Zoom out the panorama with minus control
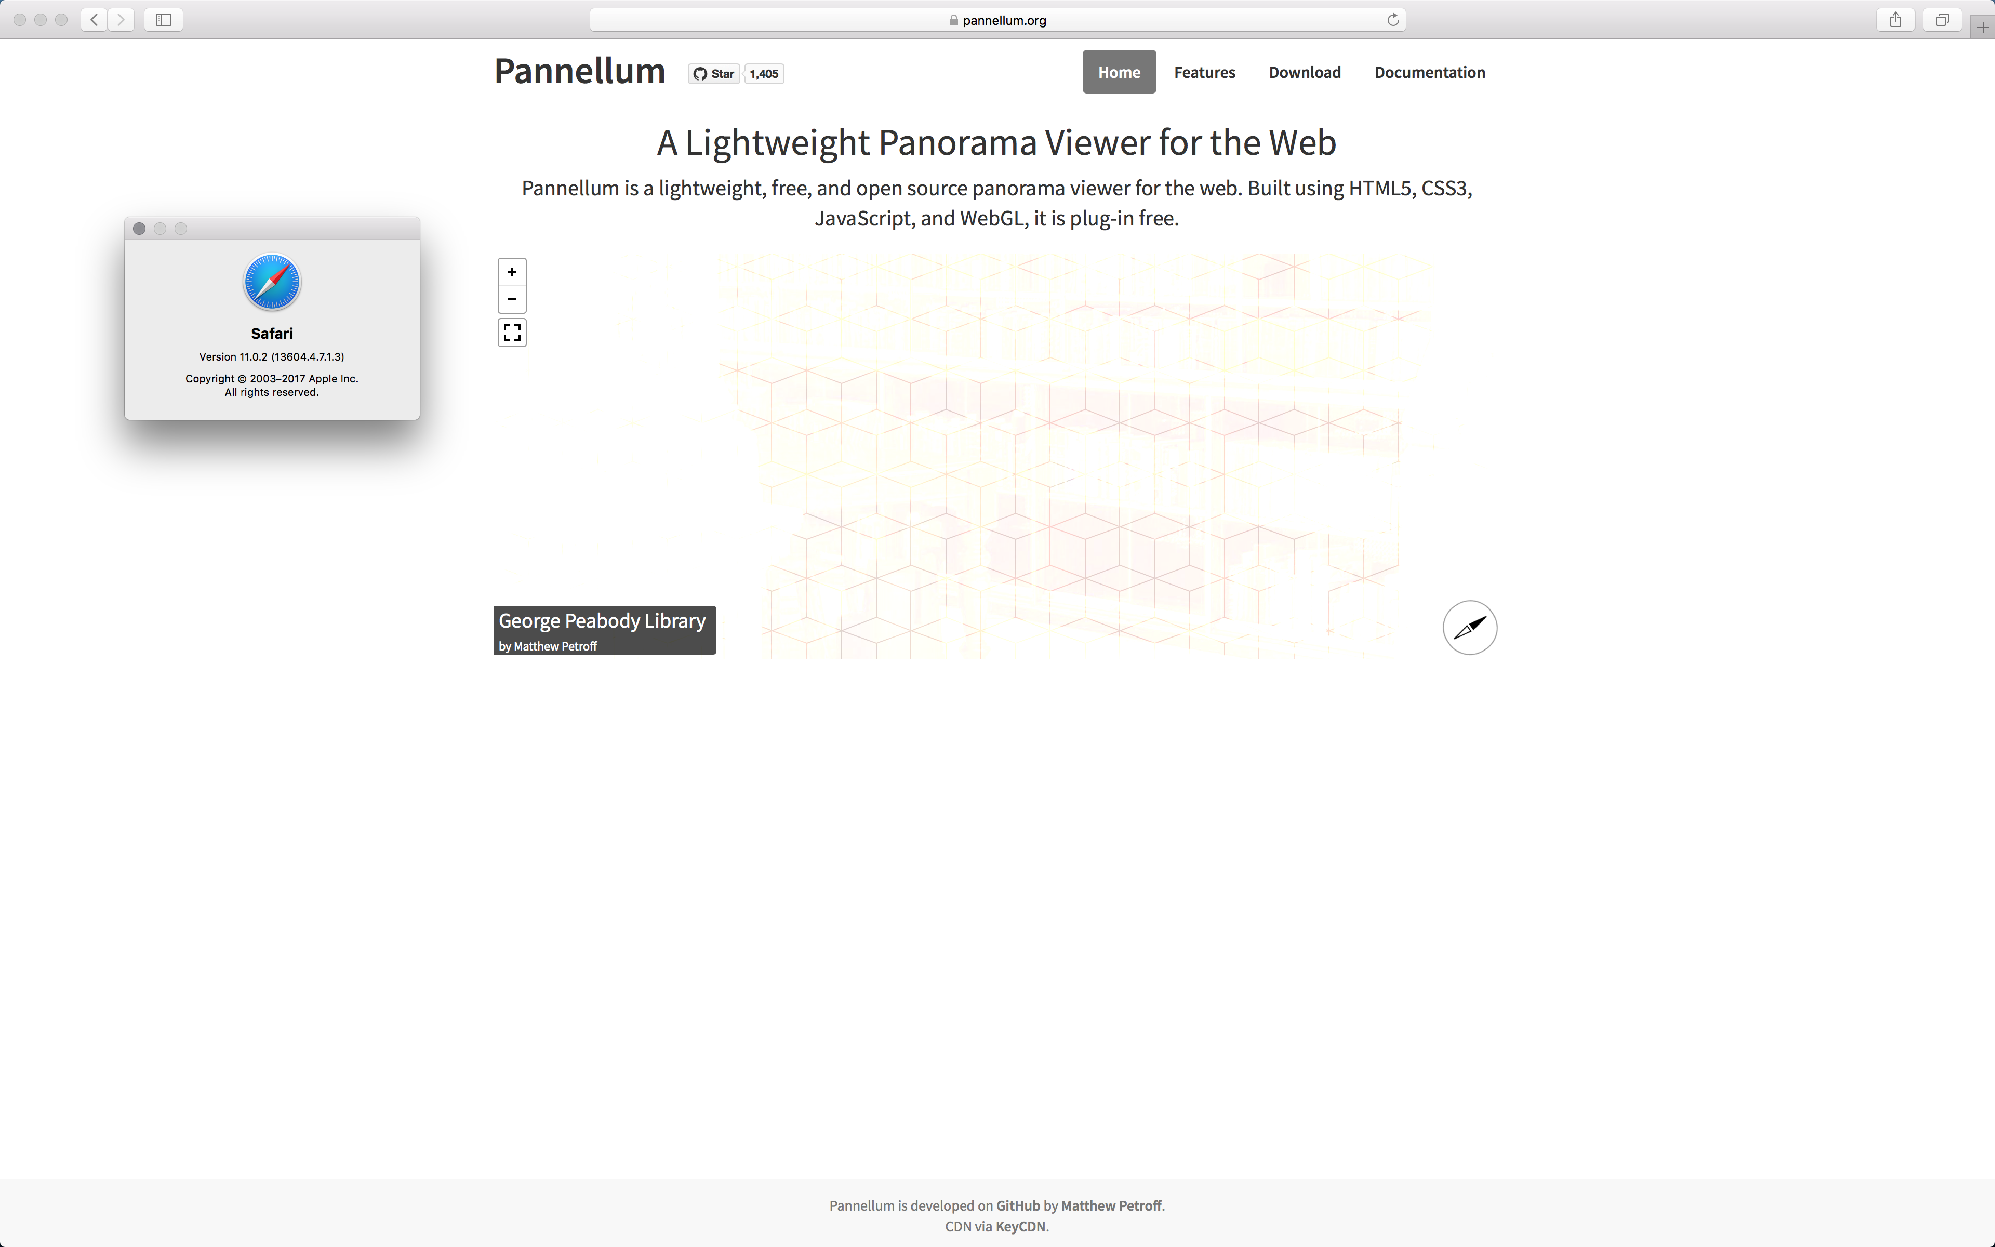This screenshot has height=1247, width=1995. point(512,299)
